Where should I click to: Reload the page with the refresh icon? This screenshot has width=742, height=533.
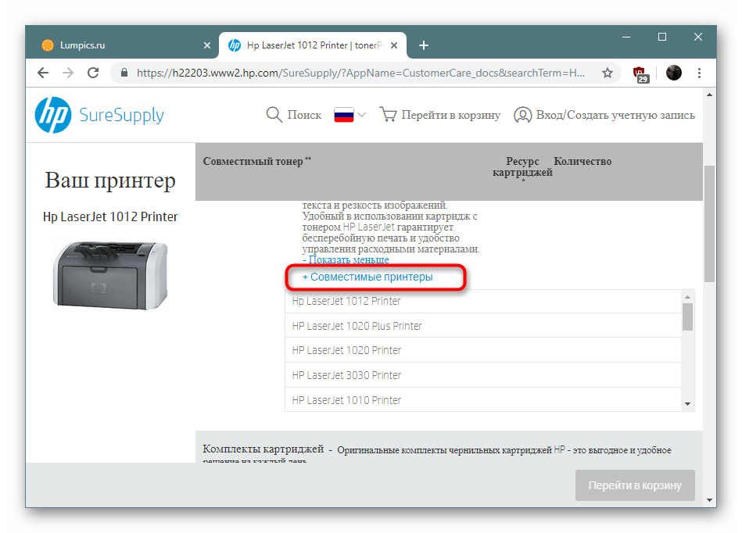93,73
